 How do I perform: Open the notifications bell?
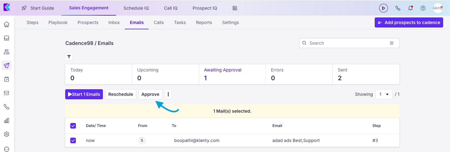tap(410, 8)
